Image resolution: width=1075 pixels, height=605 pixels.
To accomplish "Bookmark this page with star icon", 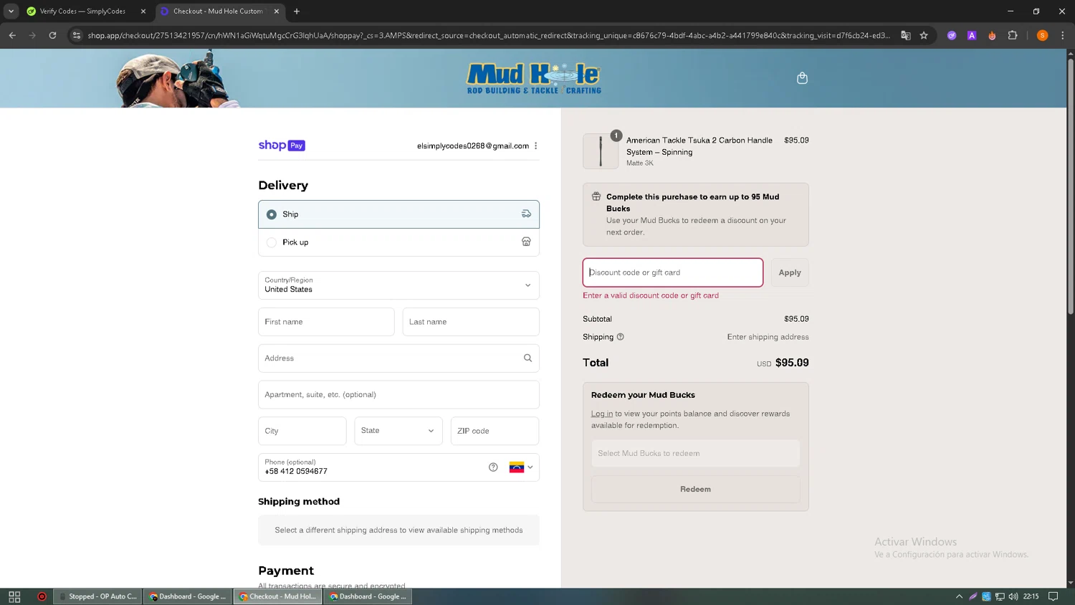I will 924,35.
